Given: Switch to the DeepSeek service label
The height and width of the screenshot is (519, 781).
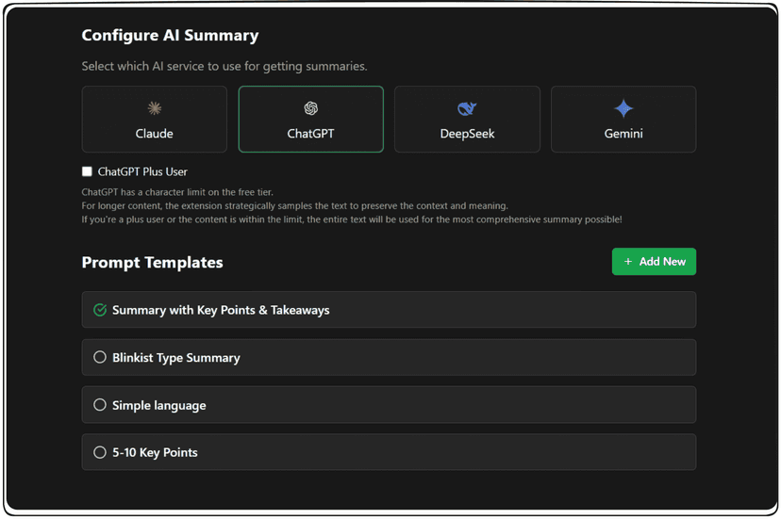Looking at the screenshot, I should point(467,134).
